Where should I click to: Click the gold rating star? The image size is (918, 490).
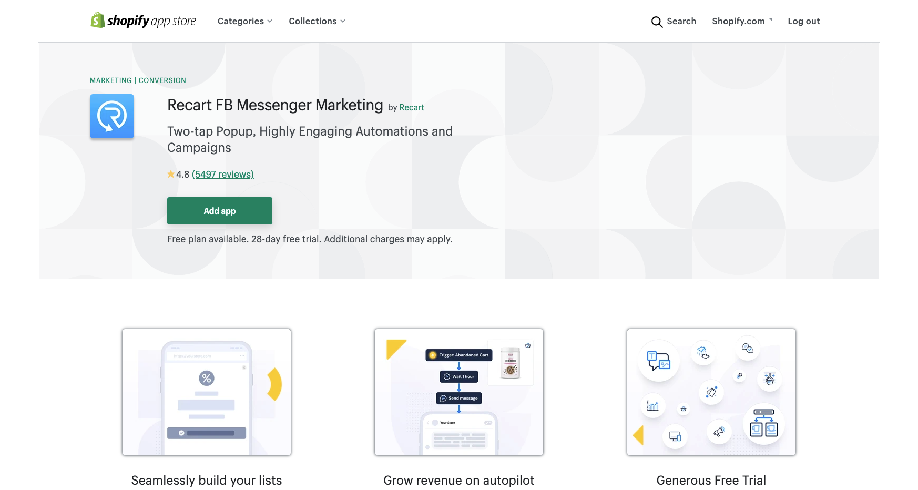[171, 174]
